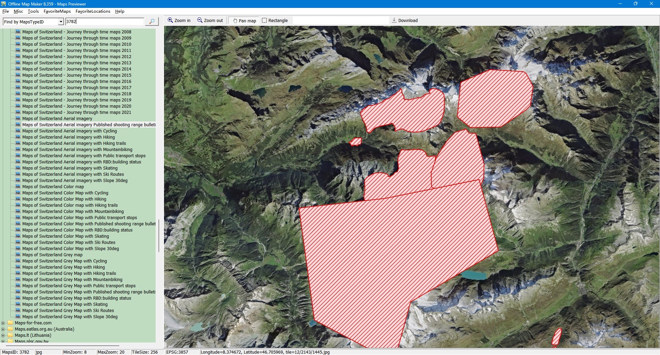Select Aerial imagery with Ski Routes map

pos(73,174)
